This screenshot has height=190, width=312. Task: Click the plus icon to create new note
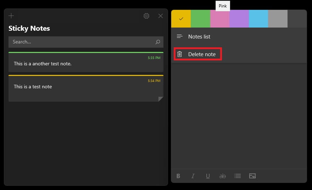11,16
